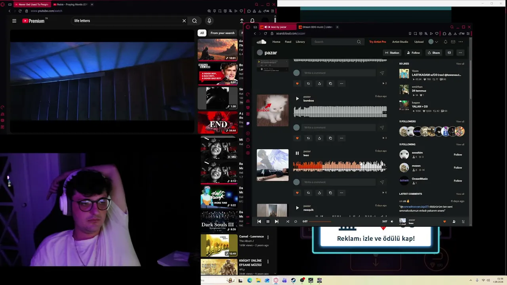Expand SoundCloud profile avatar dropdown menu
Viewport: 507px width, 285px height.
pyautogui.click(x=433, y=42)
